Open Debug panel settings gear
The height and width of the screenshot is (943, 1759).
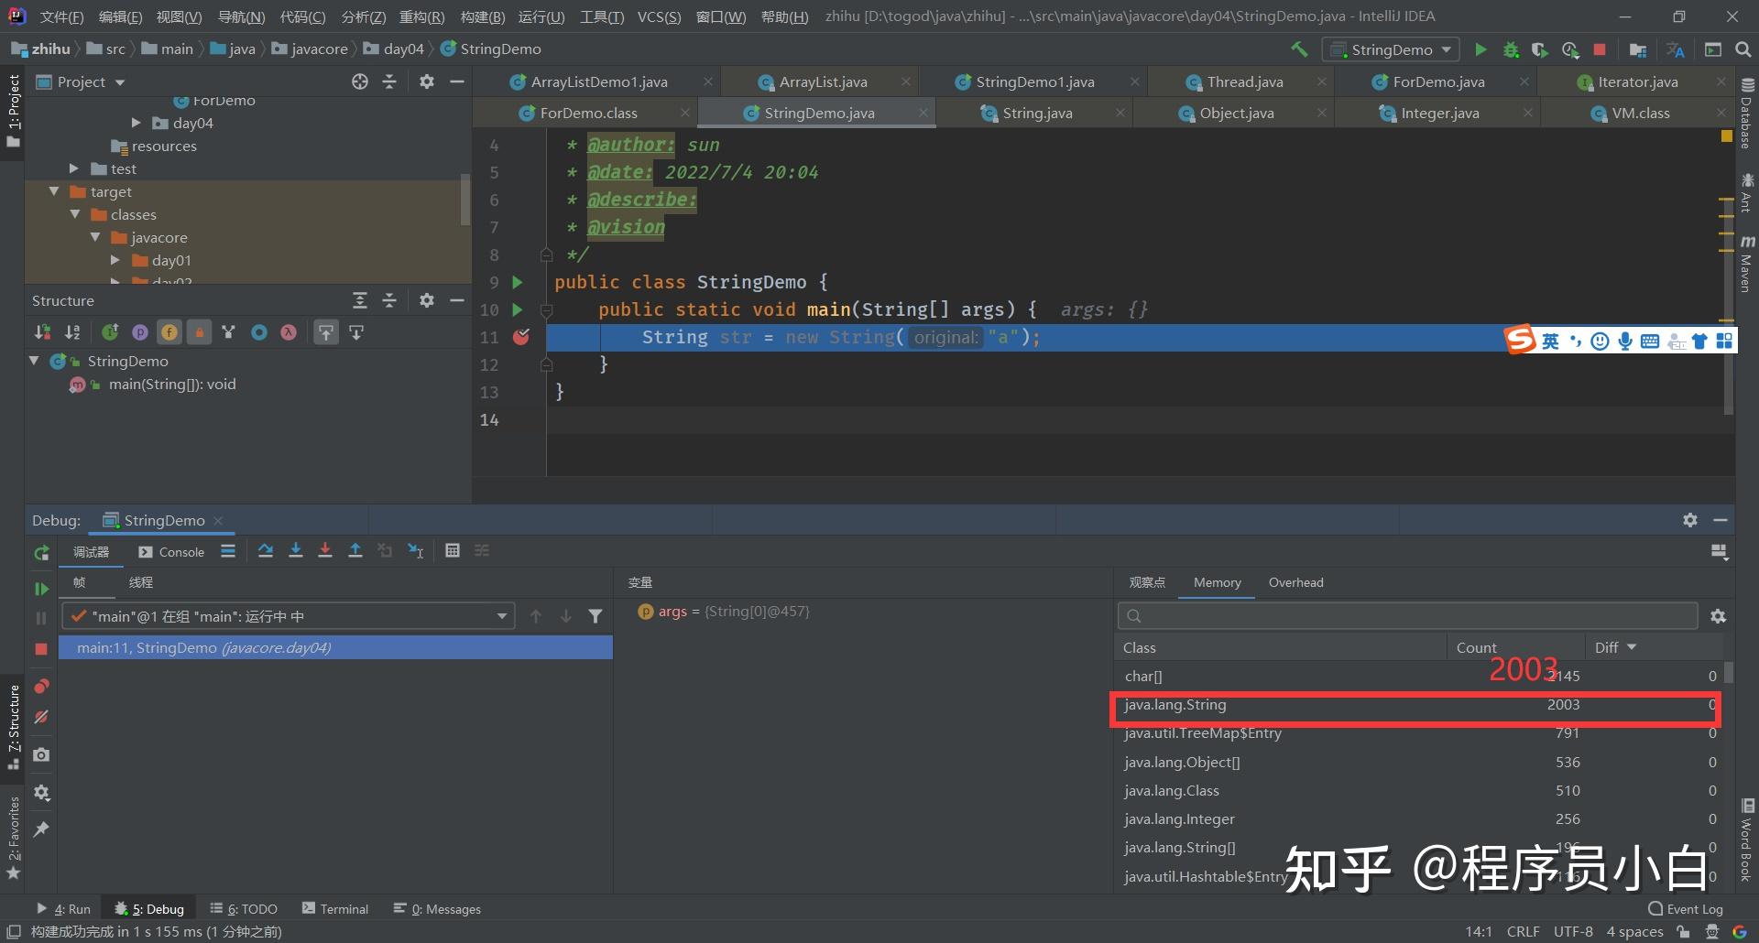[1690, 520]
